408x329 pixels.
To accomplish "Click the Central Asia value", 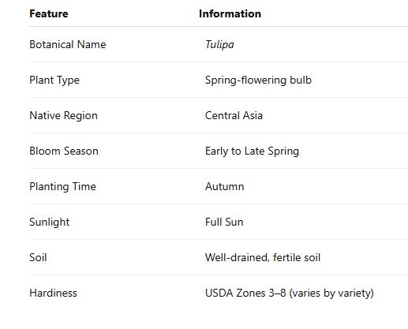I will pyautogui.click(x=234, y=115).
